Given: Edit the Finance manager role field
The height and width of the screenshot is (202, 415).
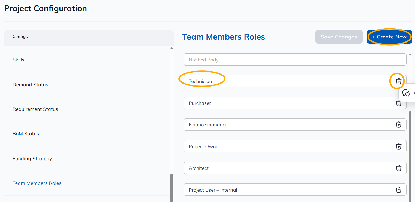Looking at the screenshot, I should click(295, 124).
